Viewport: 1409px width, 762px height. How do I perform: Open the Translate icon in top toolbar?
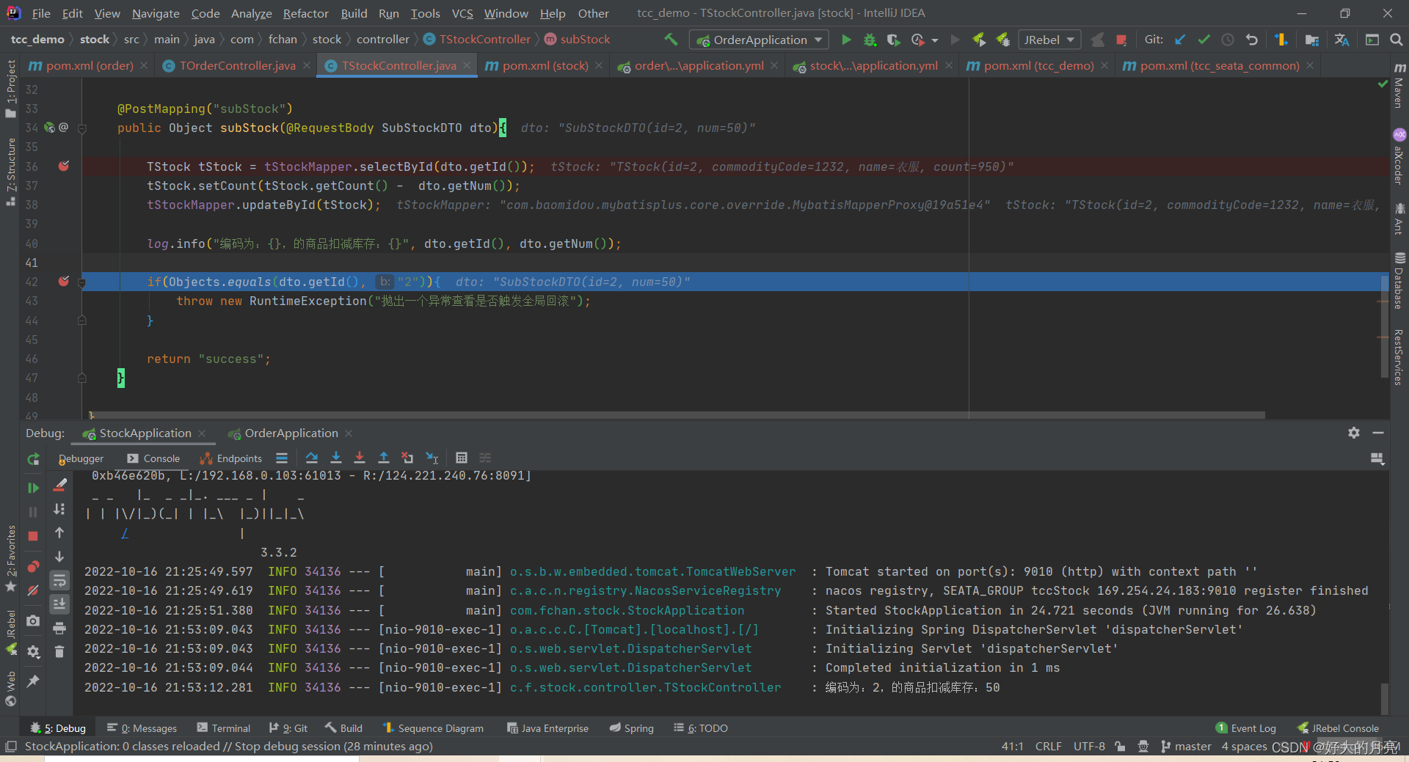[1342, 40]
